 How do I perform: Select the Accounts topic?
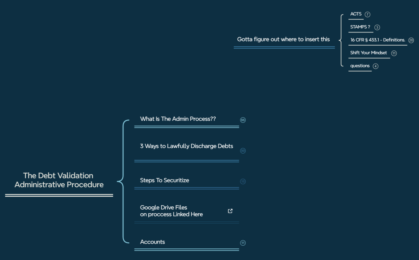[x=152, y=242]
